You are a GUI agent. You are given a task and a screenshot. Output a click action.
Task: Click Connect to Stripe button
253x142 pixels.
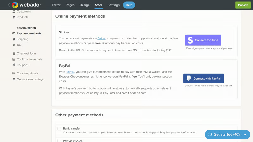click(203, 40)
